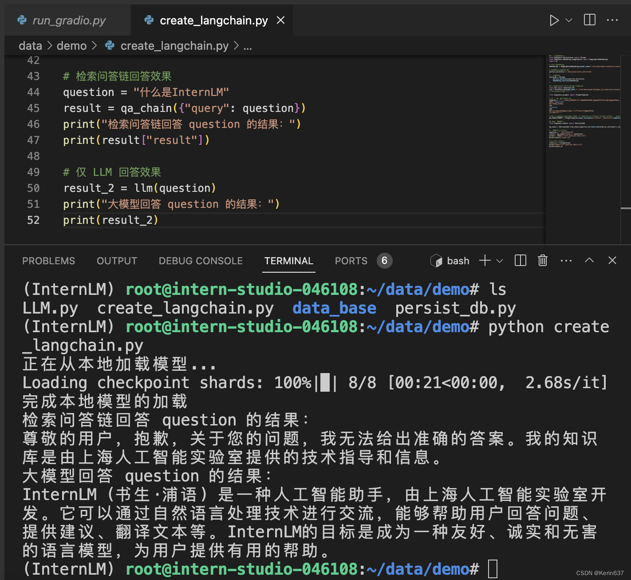Run the Python file with the play icon
631x580 pixels.
[x=554, y=20]
